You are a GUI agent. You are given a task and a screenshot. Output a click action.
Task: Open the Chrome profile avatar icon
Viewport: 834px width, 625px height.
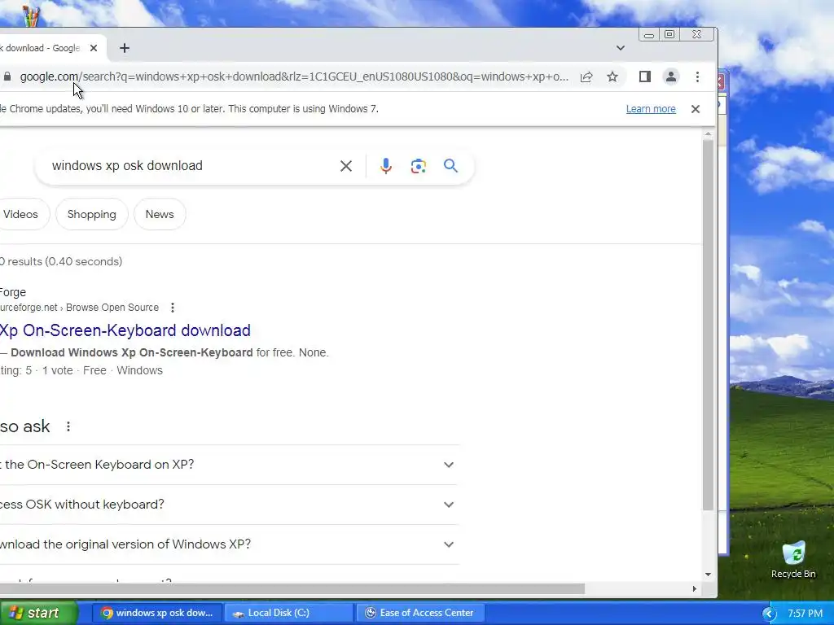pos(671,77)
